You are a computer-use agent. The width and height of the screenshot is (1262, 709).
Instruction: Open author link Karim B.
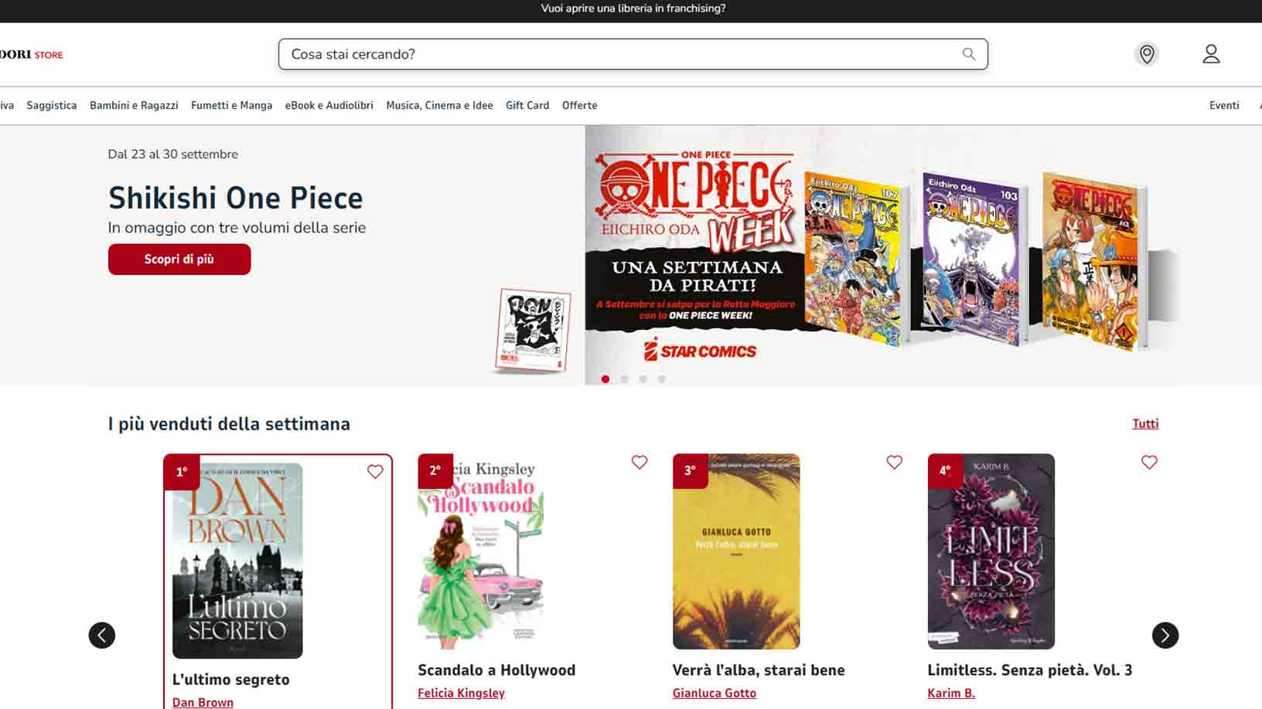951,693
